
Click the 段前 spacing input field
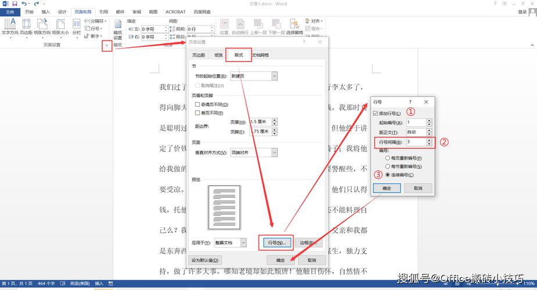pyautogui.click(x=199, y=29)
